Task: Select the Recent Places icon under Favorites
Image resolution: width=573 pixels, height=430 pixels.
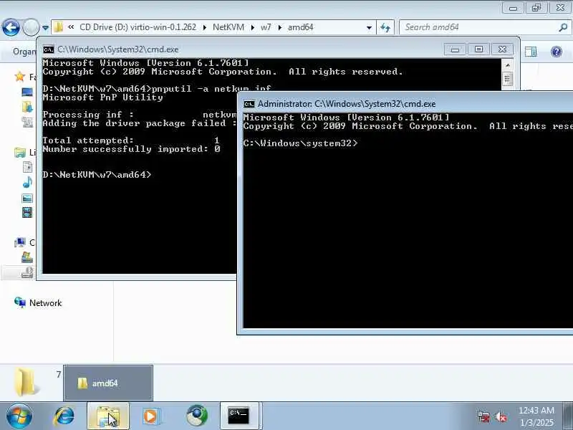Action: pyautogui.click(x=27, y=122)
